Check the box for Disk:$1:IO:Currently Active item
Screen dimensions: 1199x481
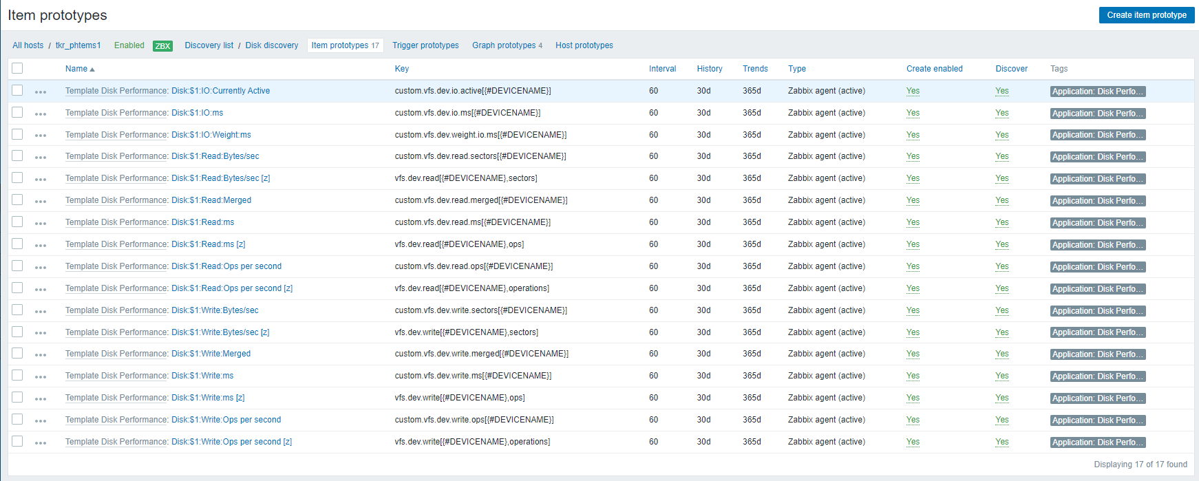pyautogui.click(x=17, y=90)
